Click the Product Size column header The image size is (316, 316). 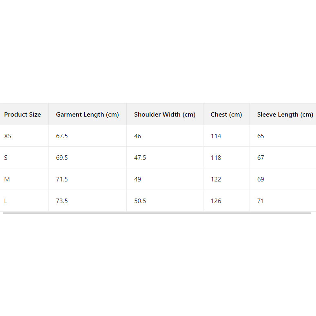click(22, 115)
